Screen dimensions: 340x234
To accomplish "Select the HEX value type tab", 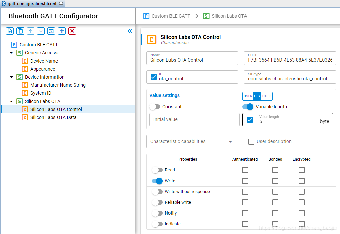I will coord(257,96).
